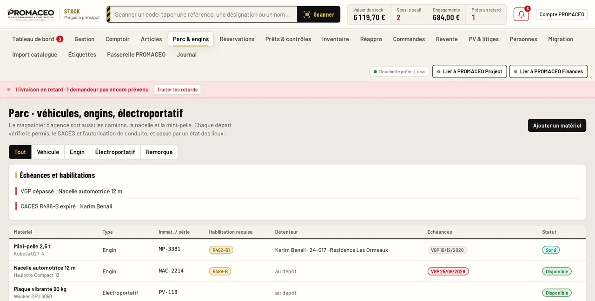Switch to the Étiquettes tab
595x301 pixels.
82,54
